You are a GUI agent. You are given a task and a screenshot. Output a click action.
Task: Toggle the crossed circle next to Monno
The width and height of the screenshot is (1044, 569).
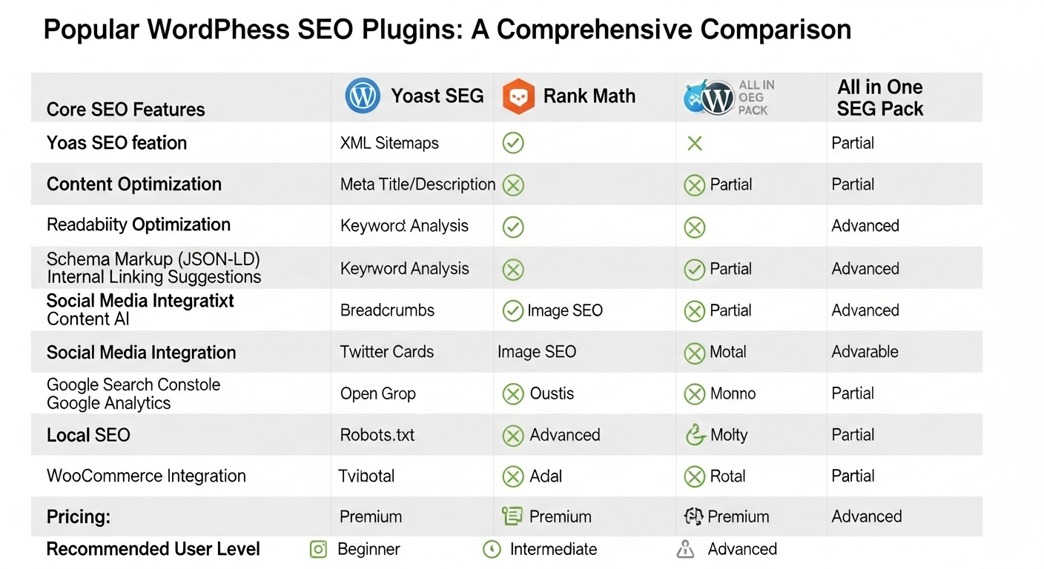tap(695, 393)
